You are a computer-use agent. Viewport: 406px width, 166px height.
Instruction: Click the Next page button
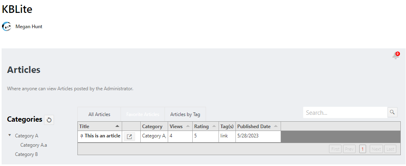click(x=376, y=149)
